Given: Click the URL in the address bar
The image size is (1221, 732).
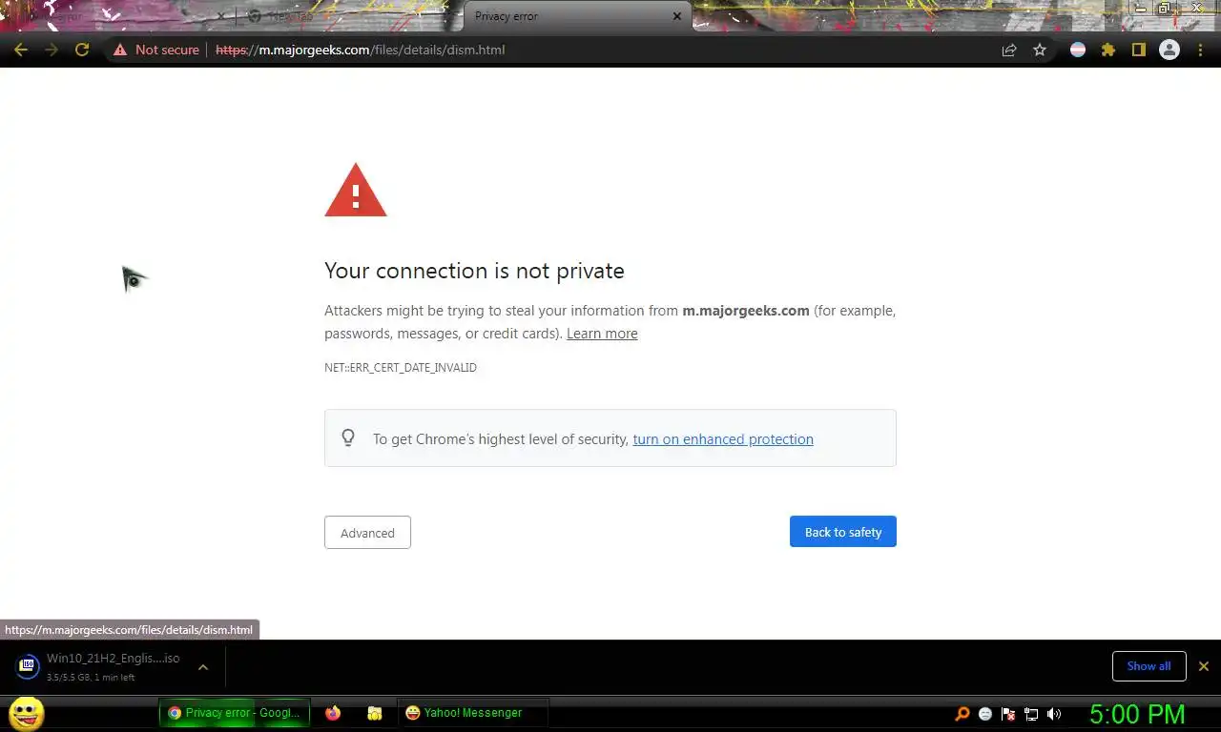Looking at the screenshot, I should coord(361,50).
